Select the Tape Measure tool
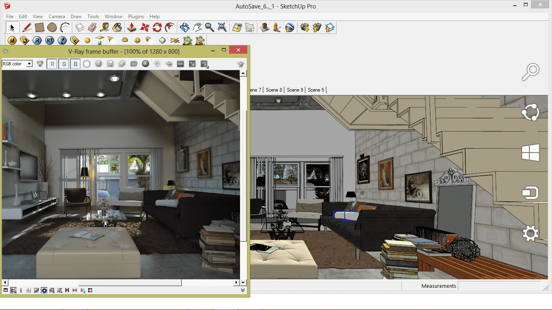The height and width of the screenshot is (310, 552). (105, 27)
